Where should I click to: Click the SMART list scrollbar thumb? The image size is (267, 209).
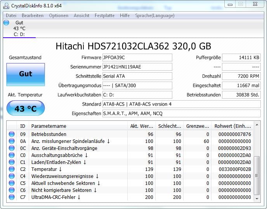point(257,176)
